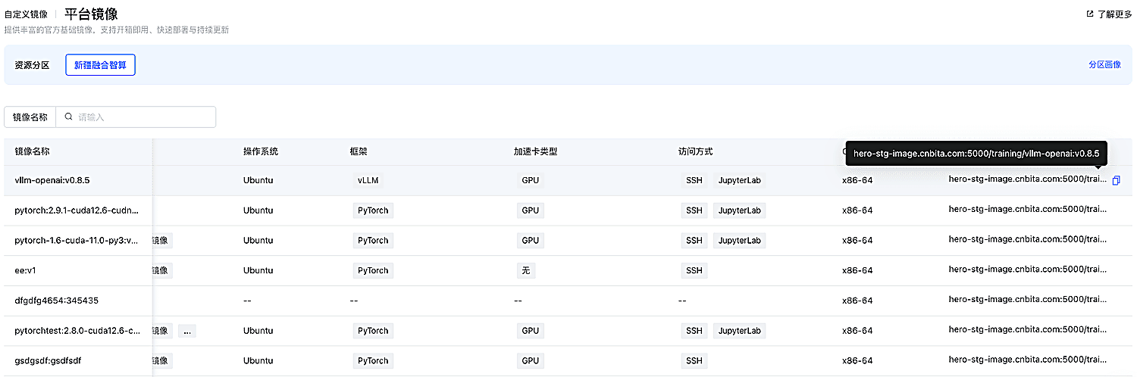Click Ubuntu cell in pytorchtest row

coord(258,331)
